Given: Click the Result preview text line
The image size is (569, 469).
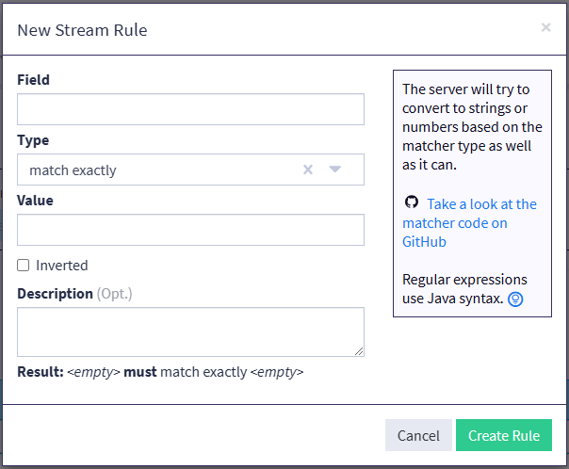Looking at the screenshot, I should pos(160,372).
